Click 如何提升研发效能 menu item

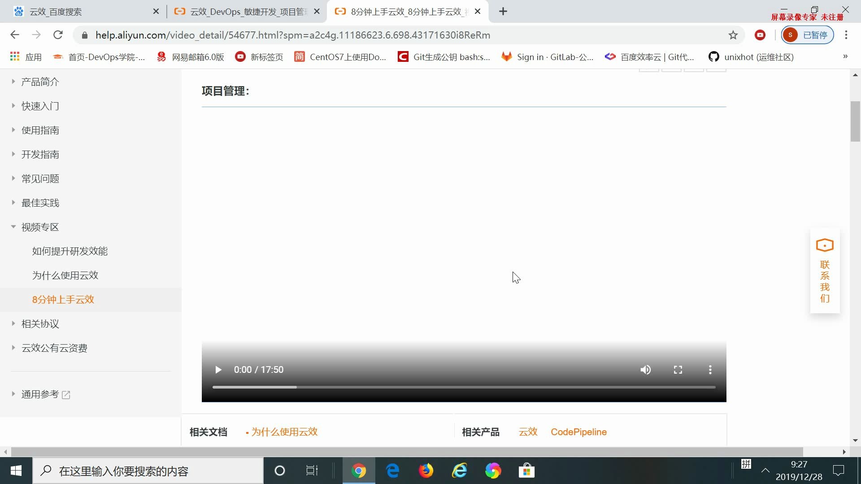tap(70, 251)
